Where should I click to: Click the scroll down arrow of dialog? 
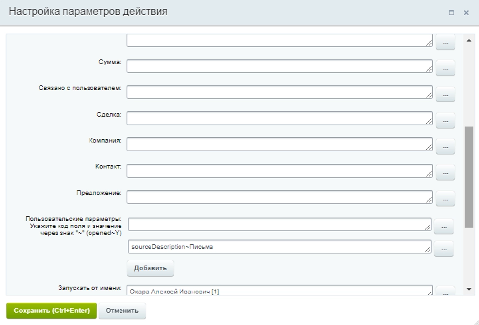pos(469,290)
